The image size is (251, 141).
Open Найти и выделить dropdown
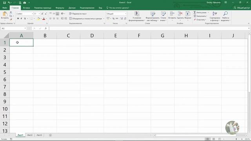(226, 16)
